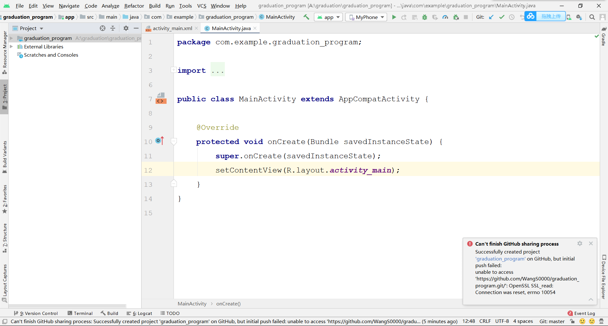The height and width of the screenshot is (326, 608).
Task: Start debugging with the green bug icon
Action: pyautogui.click(x=425, y=17)
